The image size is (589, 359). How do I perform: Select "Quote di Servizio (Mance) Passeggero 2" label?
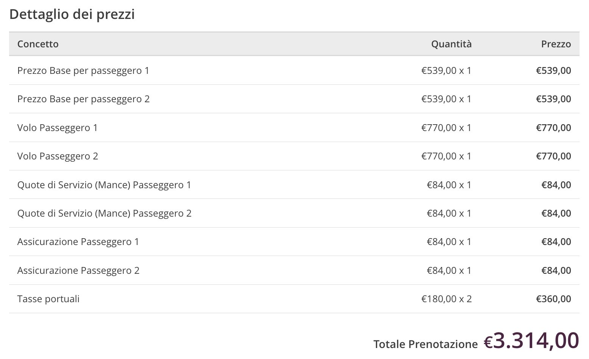click(104, 214)
